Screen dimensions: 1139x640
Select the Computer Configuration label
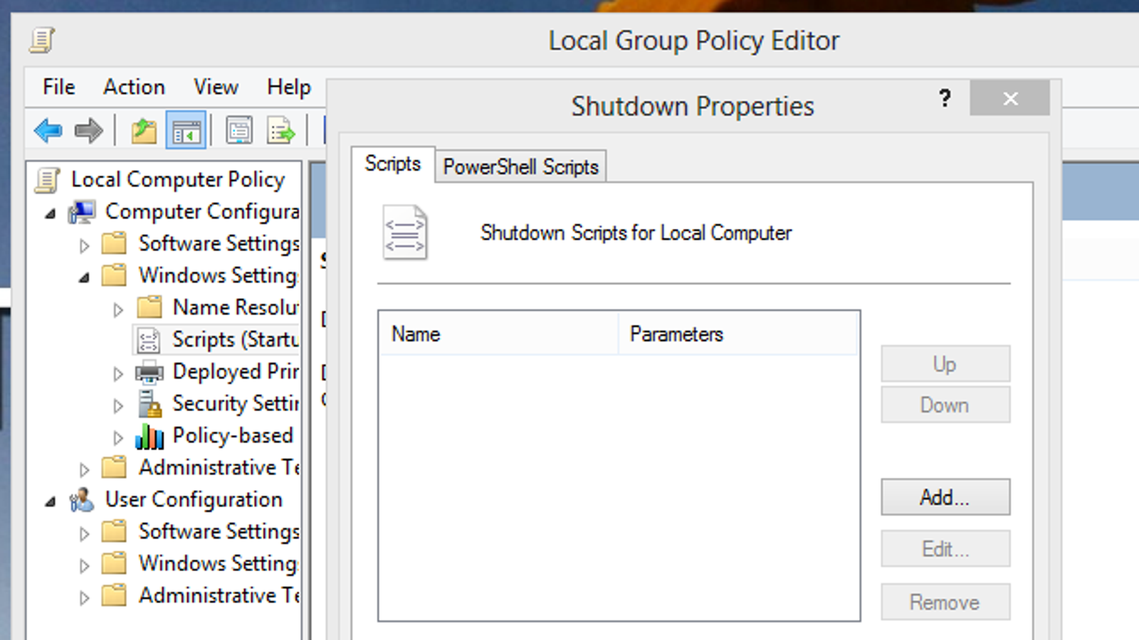pyautogui.click(x=201, y=212)
